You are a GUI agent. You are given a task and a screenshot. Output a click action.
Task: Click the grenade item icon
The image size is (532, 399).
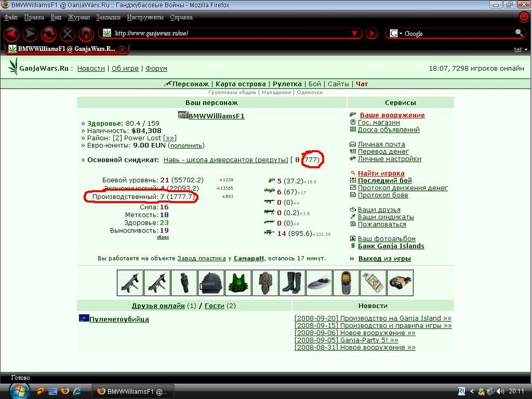[x=184, y=283]
